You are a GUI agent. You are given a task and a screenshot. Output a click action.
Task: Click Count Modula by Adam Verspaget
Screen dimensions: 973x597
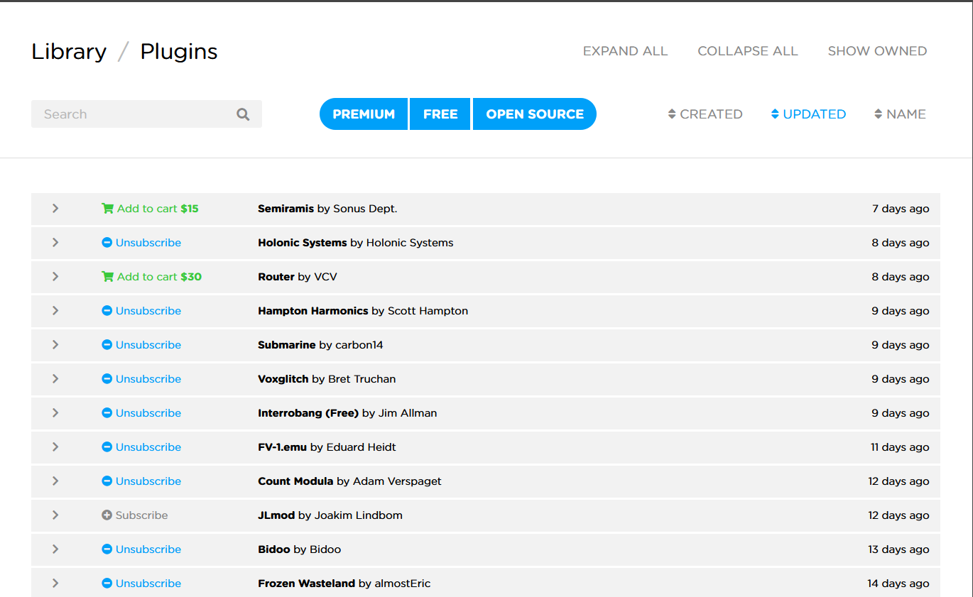click(349, 481)
